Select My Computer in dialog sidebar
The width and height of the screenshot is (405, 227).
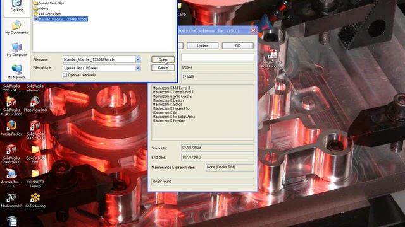(x=16, y=50)
